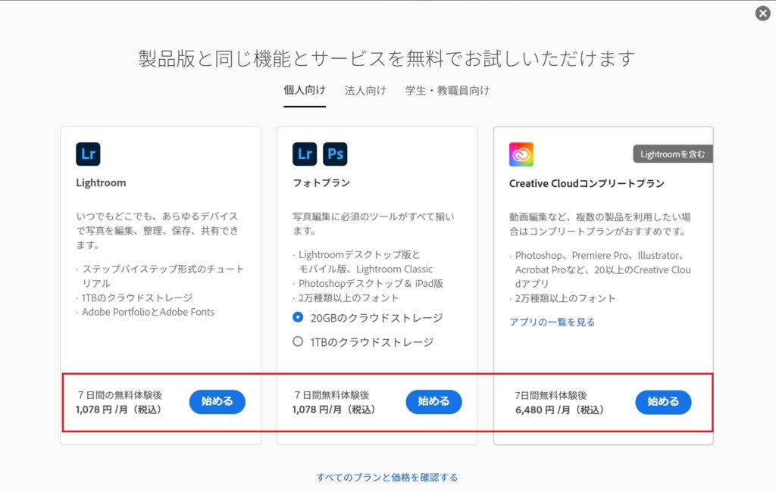Open the 法人向け tab

click(365, 91)
